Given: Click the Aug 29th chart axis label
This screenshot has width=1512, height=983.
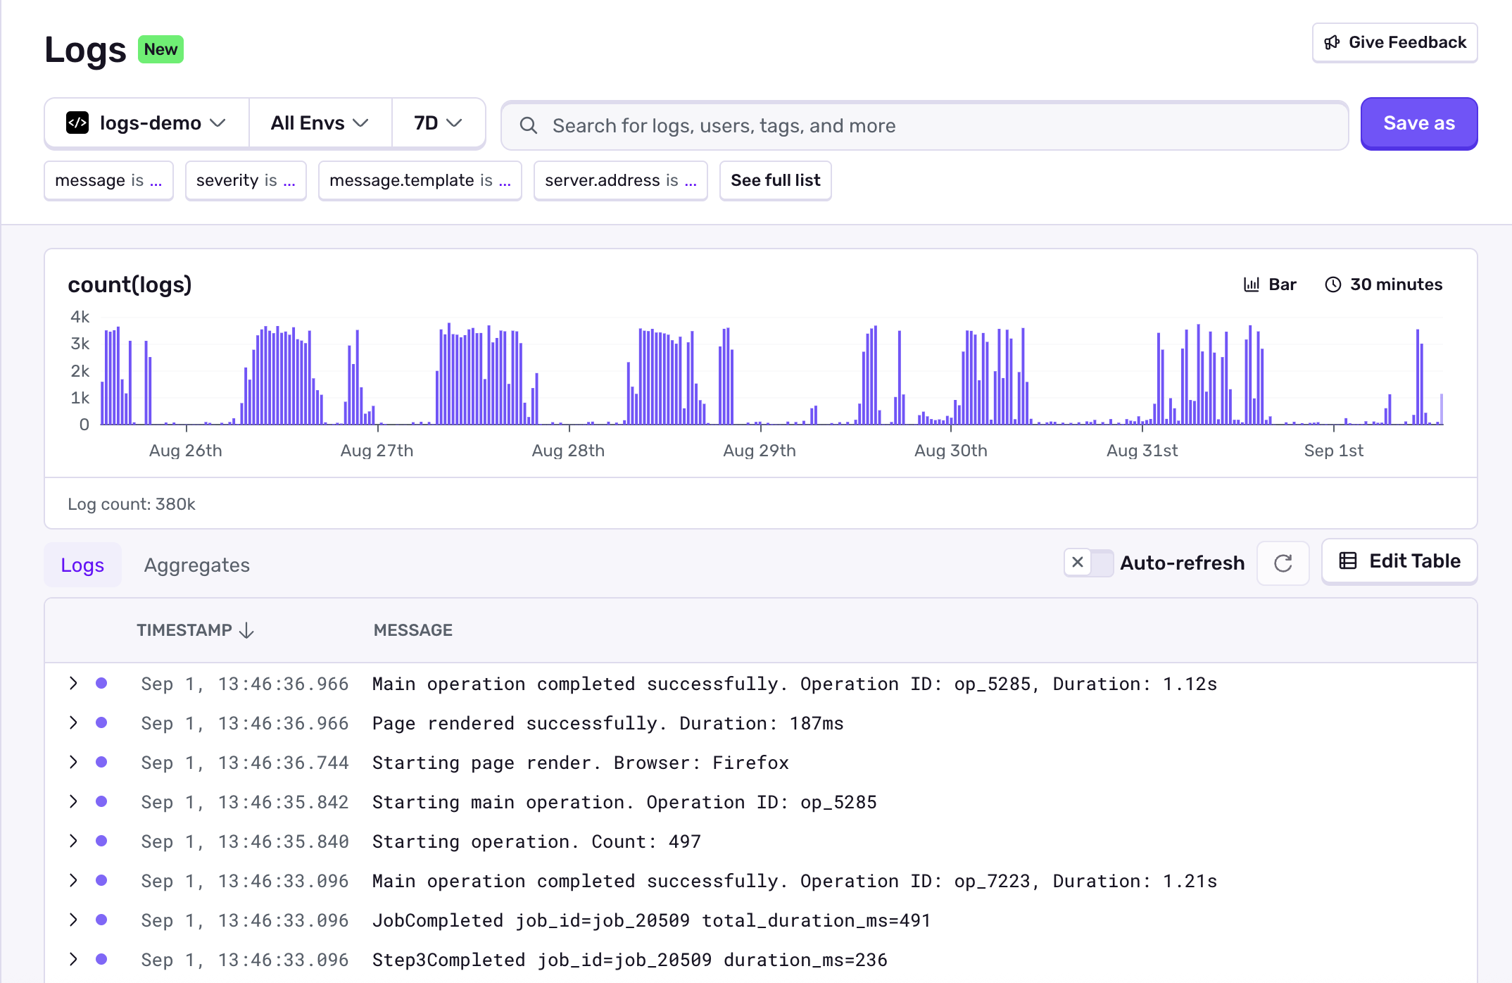Looking at the screenshot, I should click(760, 451).
